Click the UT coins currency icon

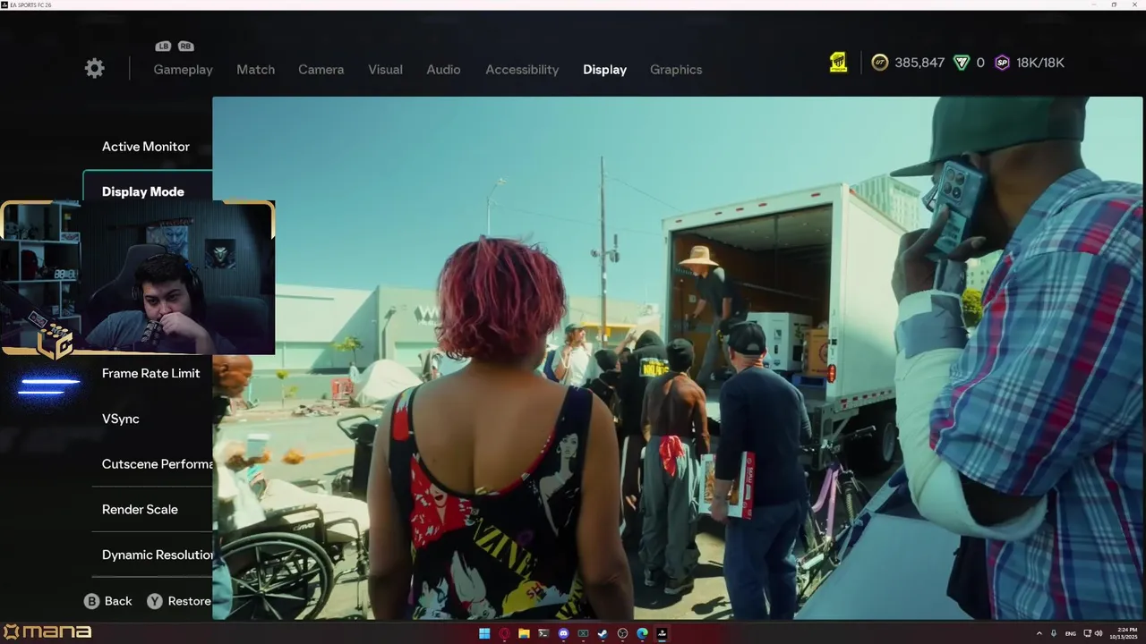tap(880, 63)
